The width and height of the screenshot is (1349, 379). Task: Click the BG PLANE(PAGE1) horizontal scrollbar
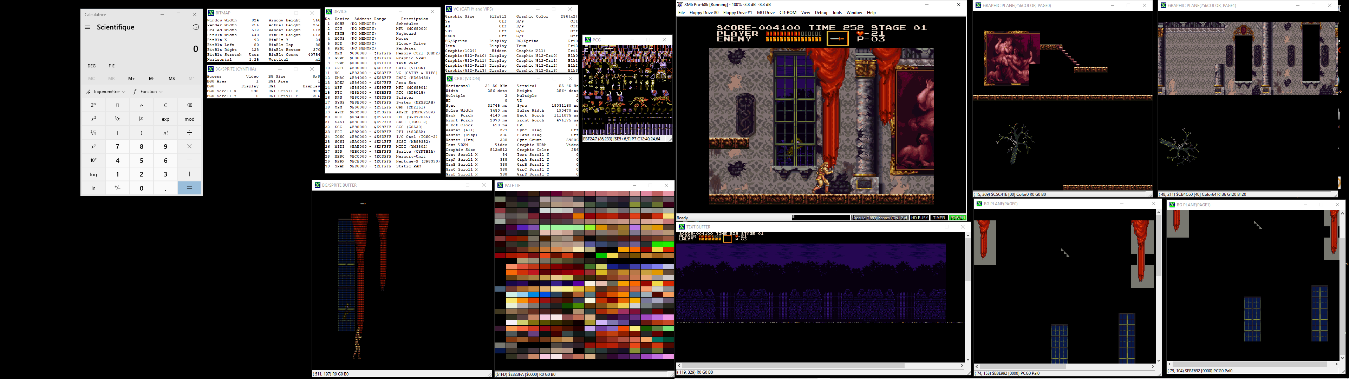[x=1253, y=364]
